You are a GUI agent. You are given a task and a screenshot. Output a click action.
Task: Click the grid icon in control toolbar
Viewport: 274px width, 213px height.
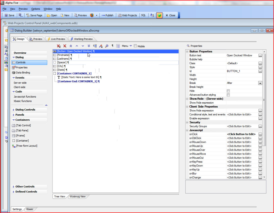click(118, 46)
